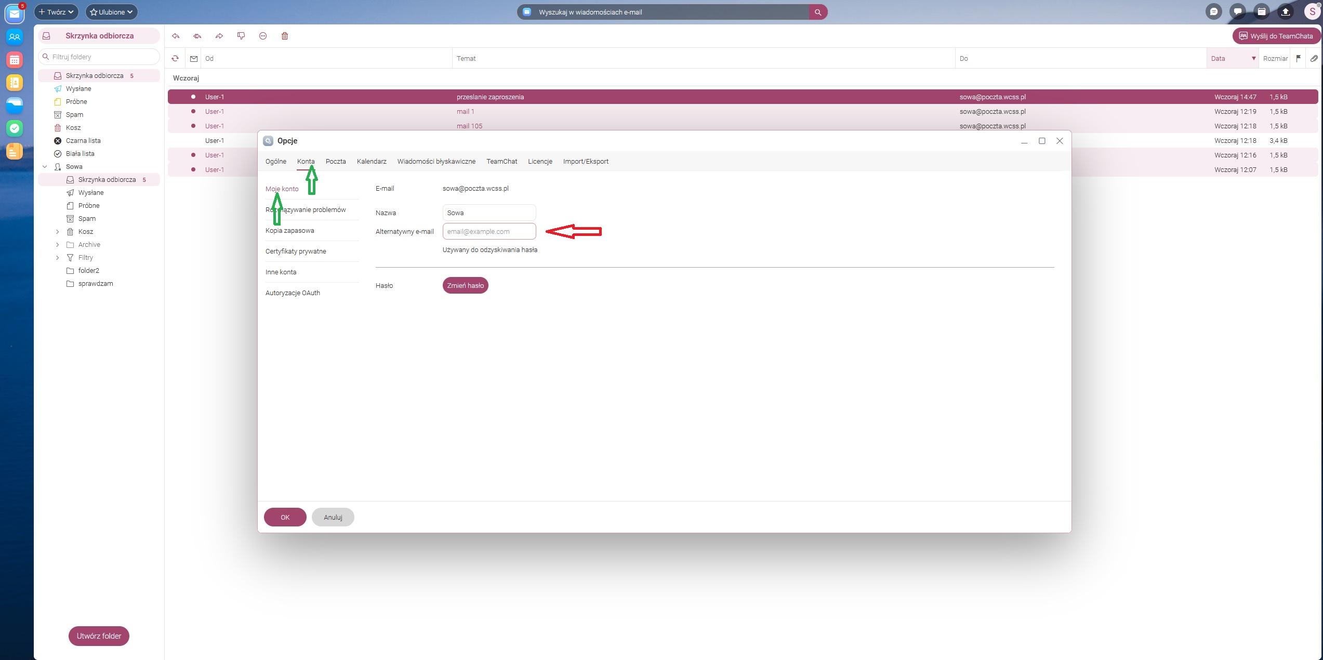Click the Reply arrow icon in mail toolbar
The height and width of the screenshot is (660, 1323).
tap(176, 36)
